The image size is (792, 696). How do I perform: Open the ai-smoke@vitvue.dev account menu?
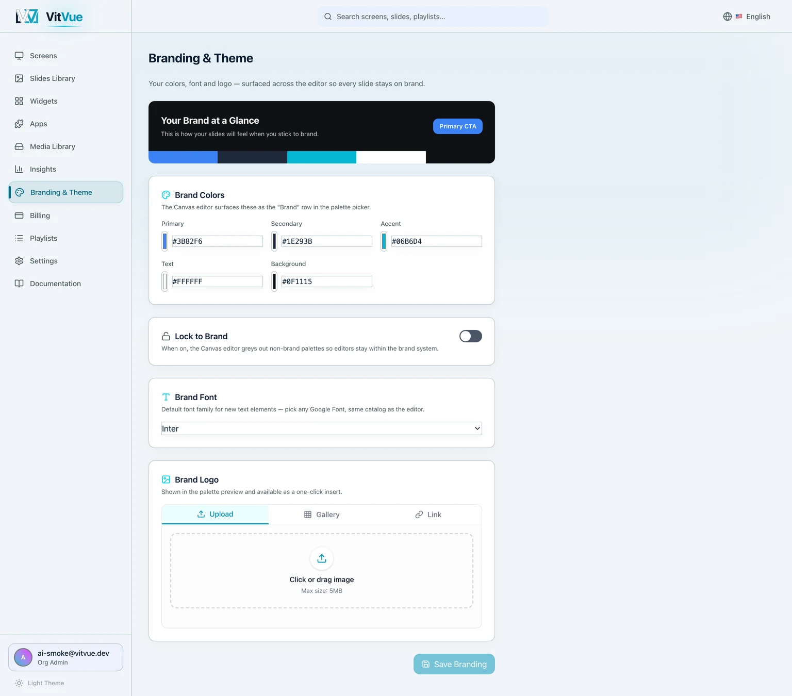pyautogui.click(x=65, y=657)
